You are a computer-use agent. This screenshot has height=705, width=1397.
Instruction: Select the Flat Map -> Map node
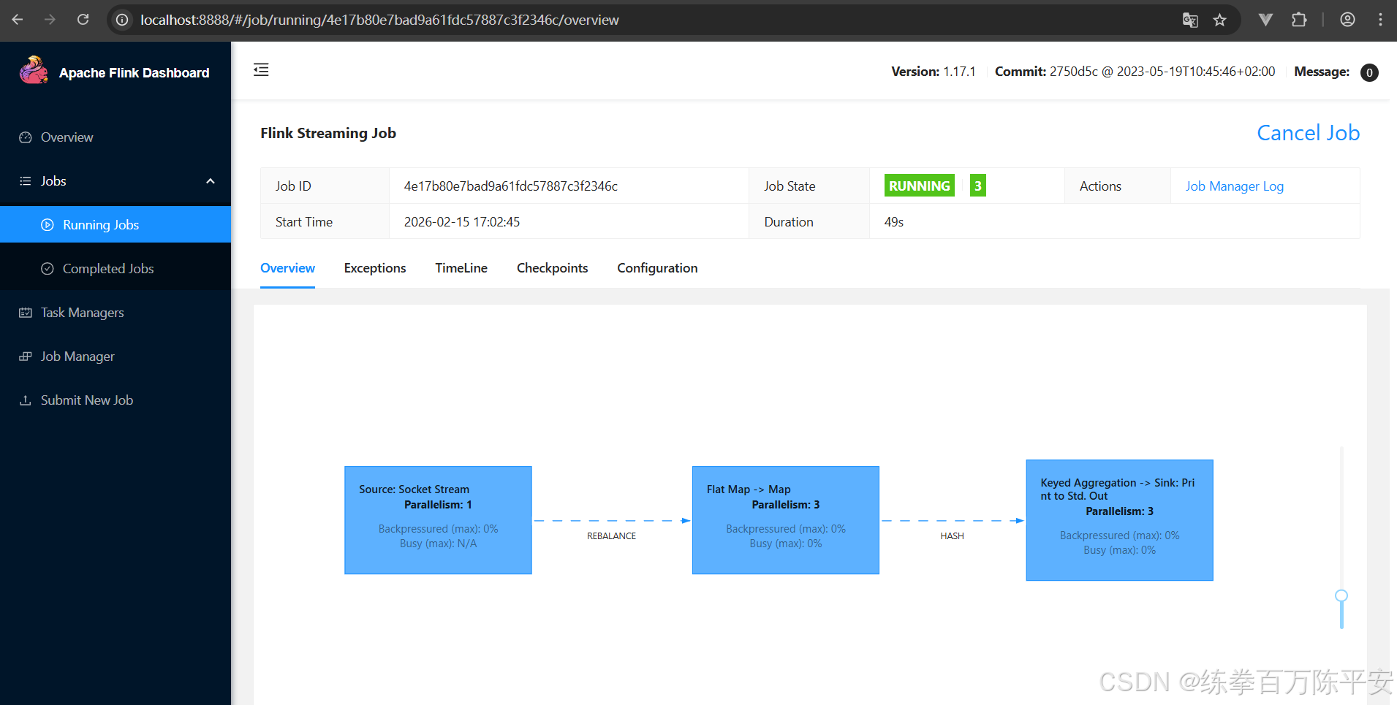click(785, 520)
